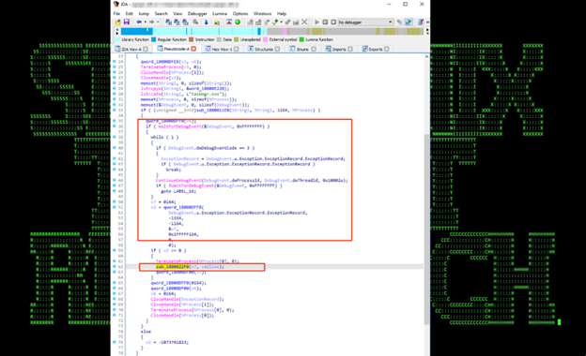Toggle breakpoint dot on line 36
Image resolution: width=586 pixels, height=356 pixels.
[115, 126]
